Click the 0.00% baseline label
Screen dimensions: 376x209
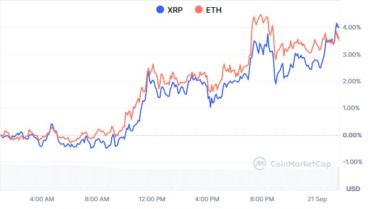[x=352, y=135]
